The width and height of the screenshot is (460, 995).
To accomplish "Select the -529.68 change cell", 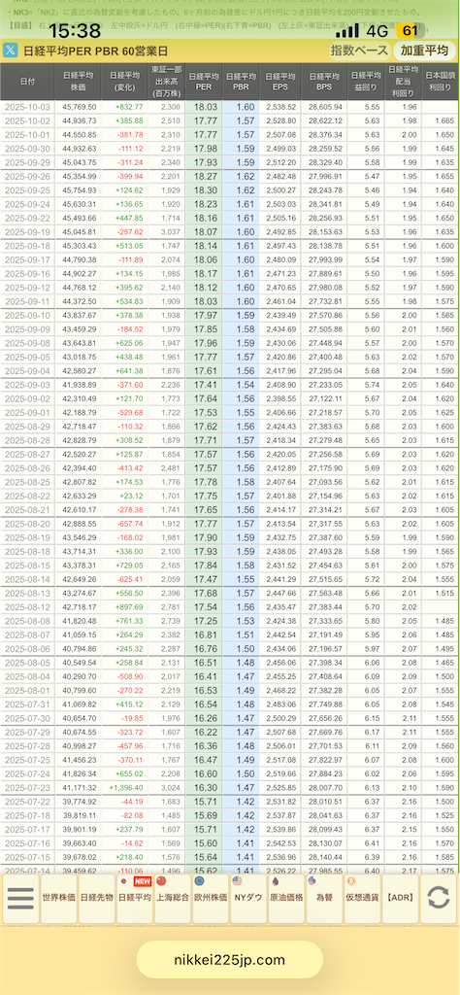I will tap(125, 412).
